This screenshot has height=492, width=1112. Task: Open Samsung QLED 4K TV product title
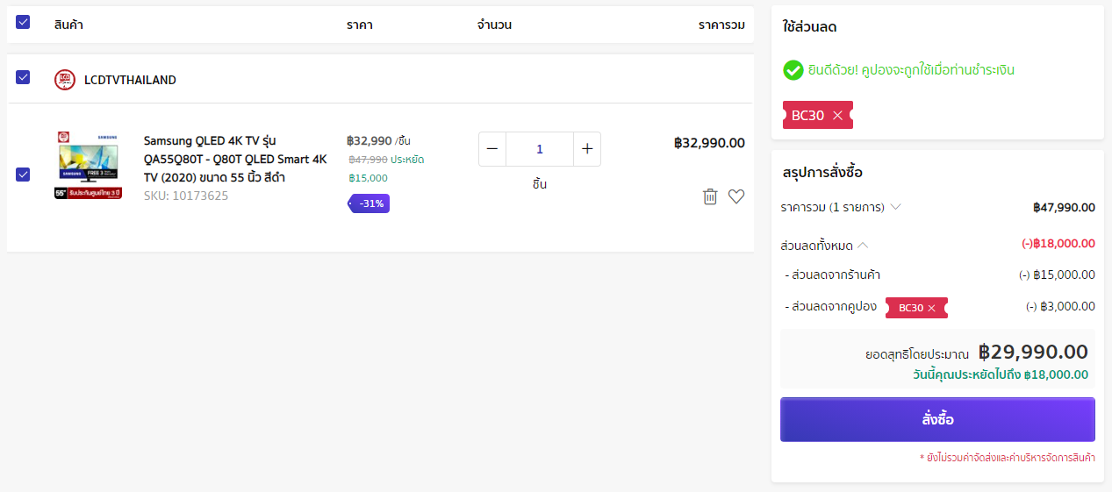click(235, 159)
